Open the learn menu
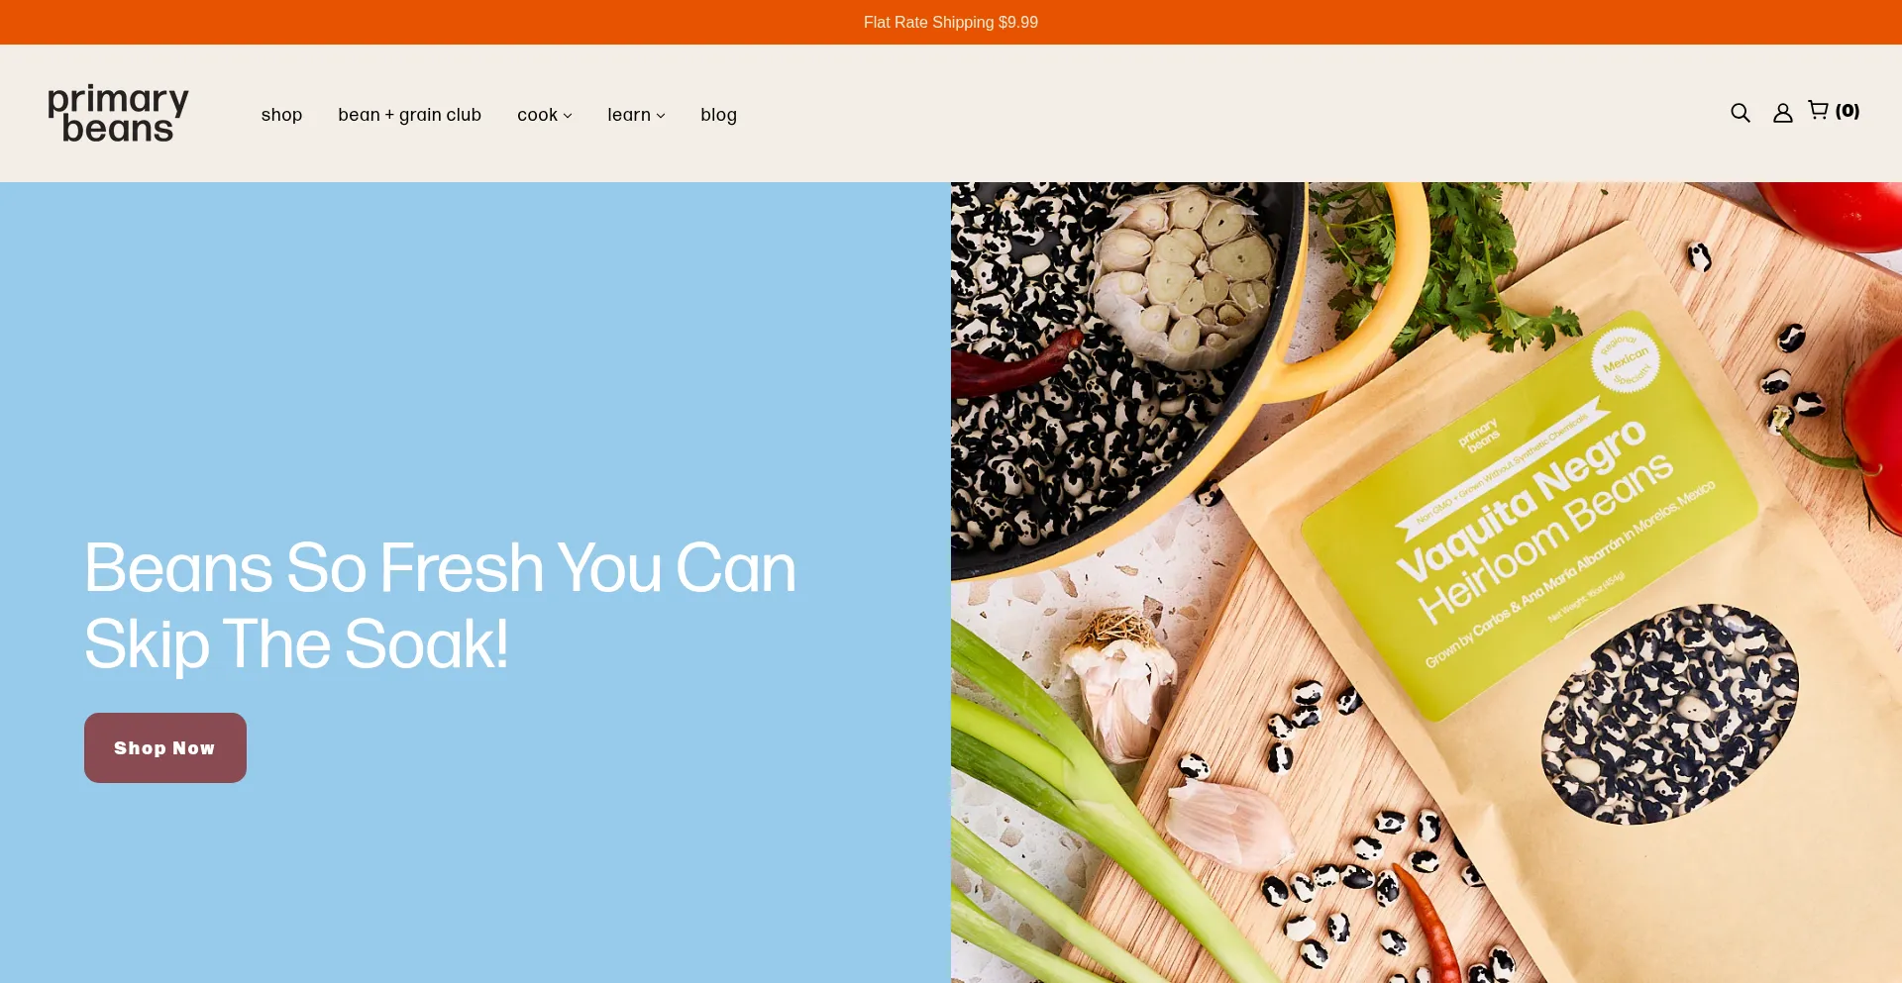The width and height of the screenshot is (1902, 983). click(x=636, y=115)
